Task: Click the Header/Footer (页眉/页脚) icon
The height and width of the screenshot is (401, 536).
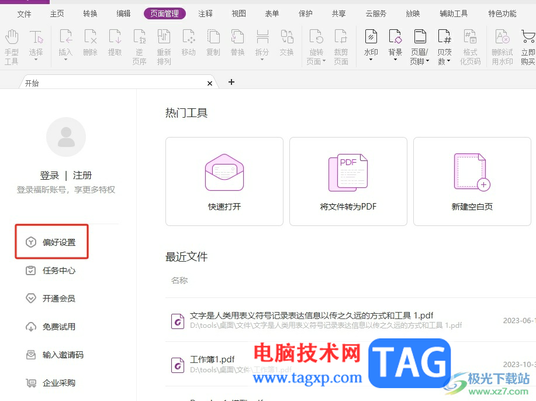Action: (x=420, y=37)
